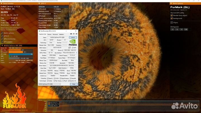This screenshot has width=201, height=113.
Task: Click the first OSI bgcolor value field
Action: coord(173,30)
